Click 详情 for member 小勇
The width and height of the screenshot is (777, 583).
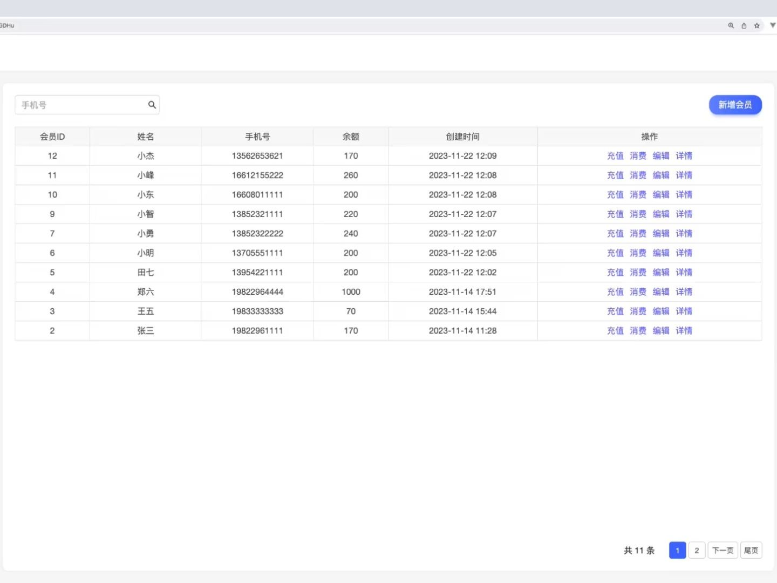coord(684,233)
